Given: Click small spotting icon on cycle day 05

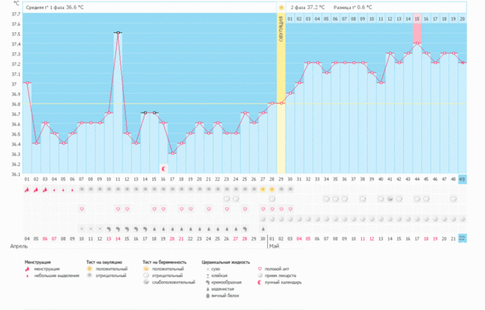Looking at the screenshot, I should [63, 190].
